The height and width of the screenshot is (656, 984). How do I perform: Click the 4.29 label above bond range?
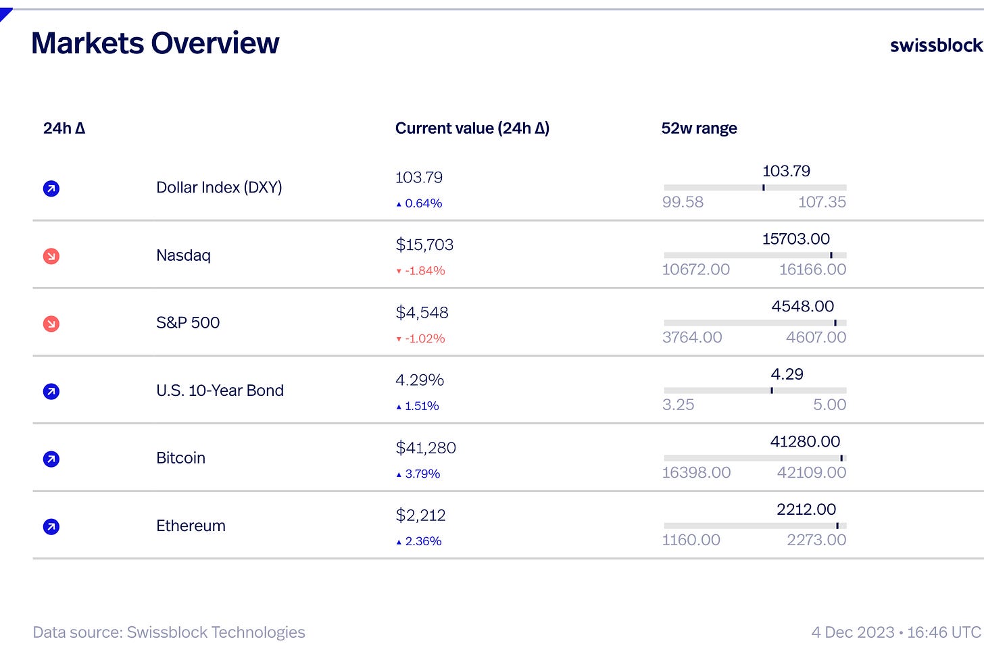pyautogui.click(x=787, y=374)
